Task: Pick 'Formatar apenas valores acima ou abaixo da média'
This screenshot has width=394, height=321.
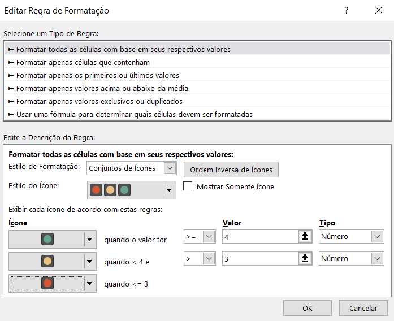Action: pos(197,88)
